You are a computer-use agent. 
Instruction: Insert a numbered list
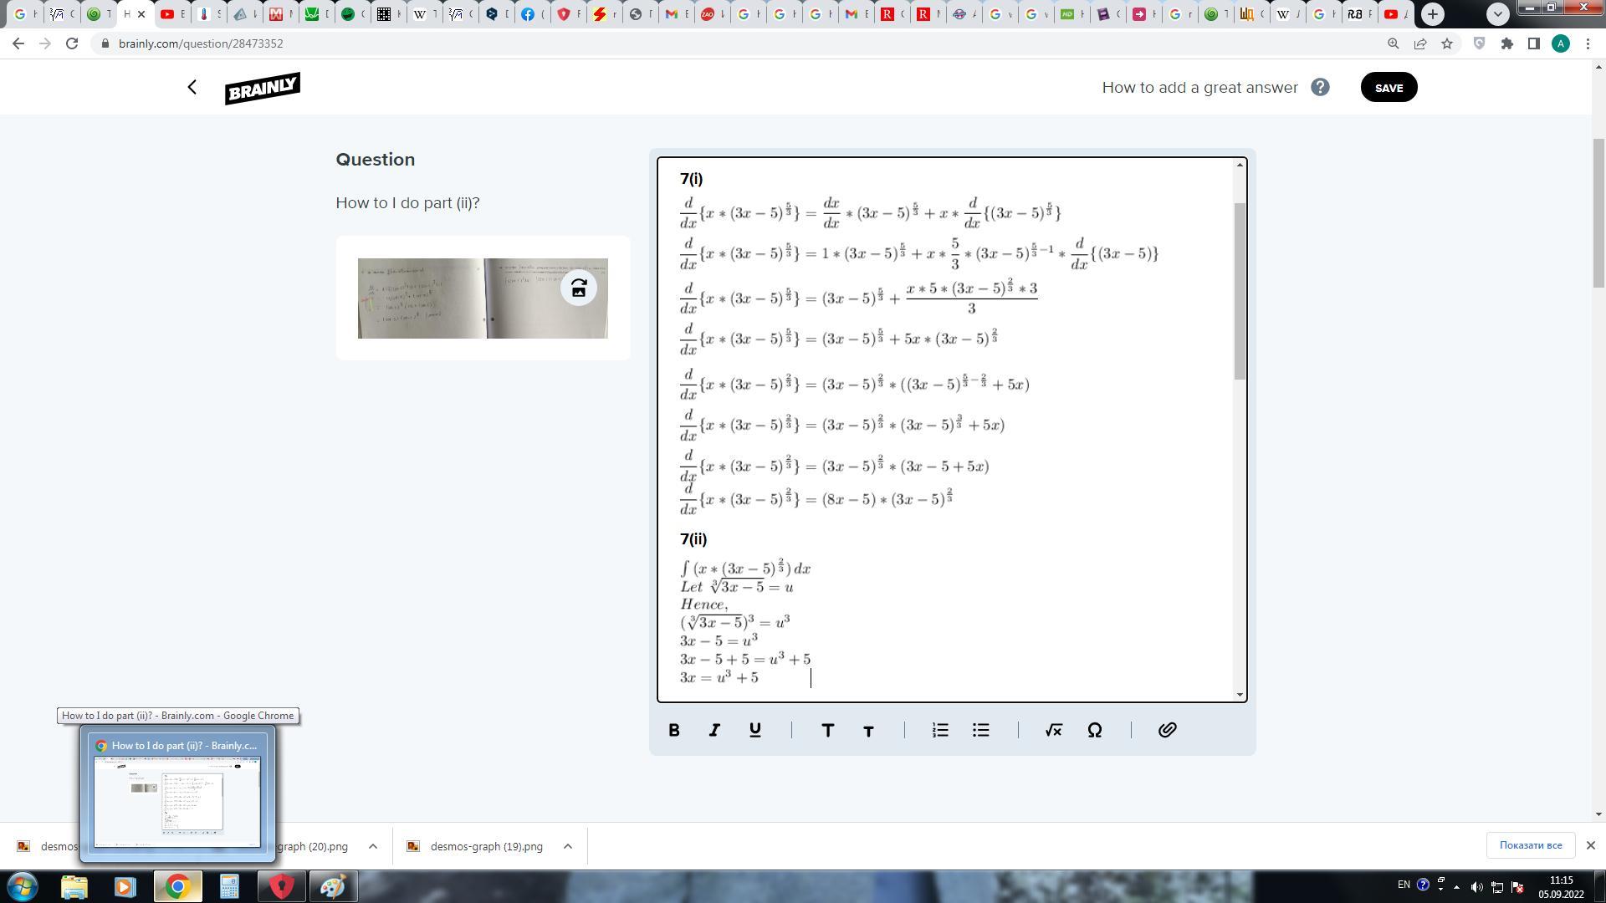click(x=940, y=730)
